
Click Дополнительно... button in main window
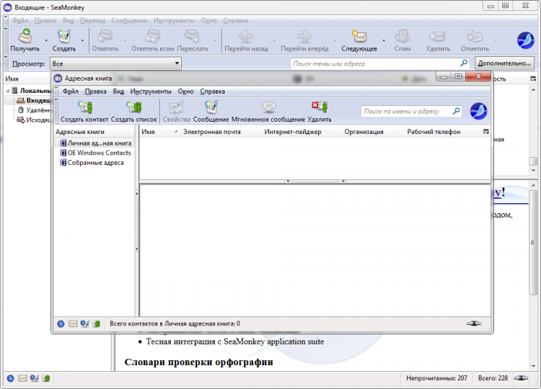pyautogui.click(x=504, y=63)
